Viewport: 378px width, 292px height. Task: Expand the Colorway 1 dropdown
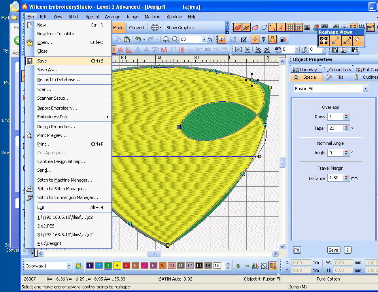pyautogui.click(x=69, y=266)
